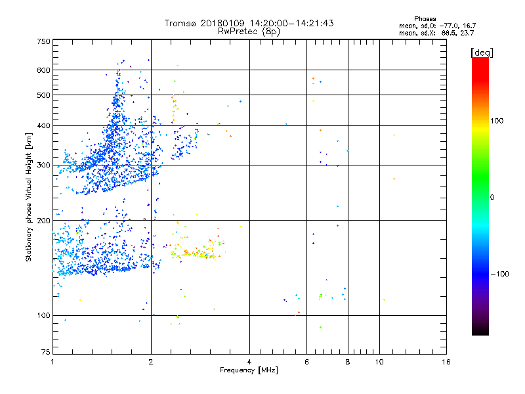This screenshot has width=525, height=394.
Task: Click the blue point at 8 MHz, 300 km
Action: (337, 165)
